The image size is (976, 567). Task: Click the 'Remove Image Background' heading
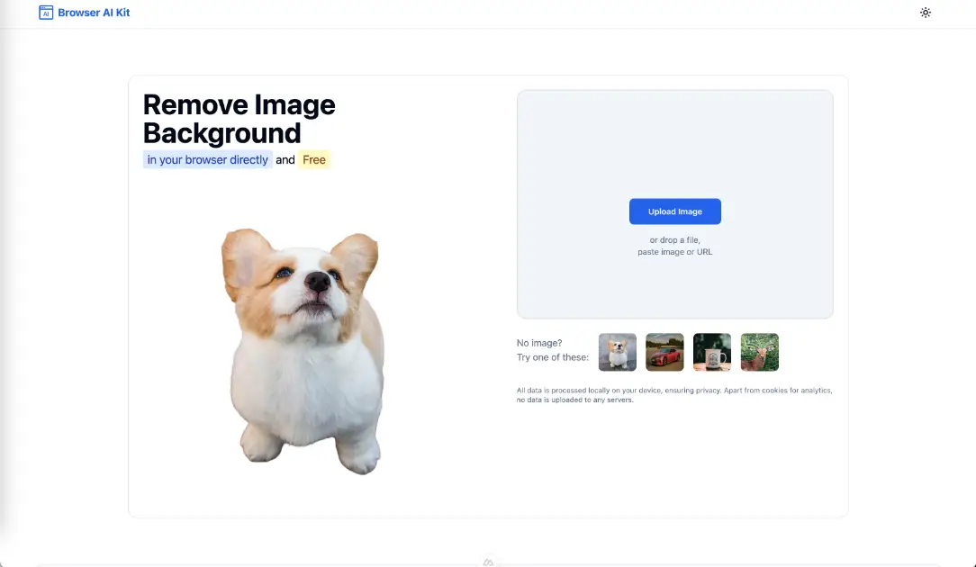[x=239, y=119]
